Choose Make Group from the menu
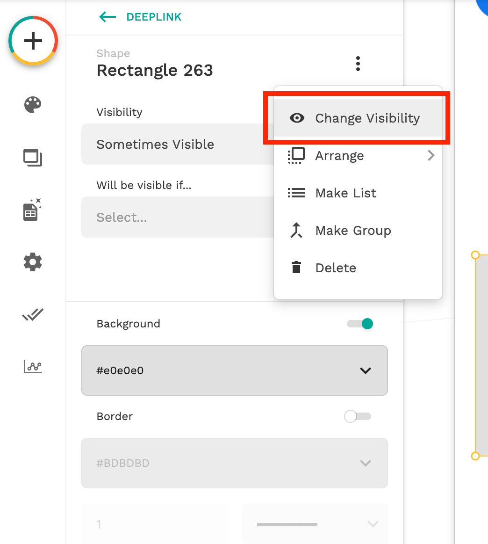Image resolution: width=488 pixels, height=544 pixels. [x=353, y=230]
